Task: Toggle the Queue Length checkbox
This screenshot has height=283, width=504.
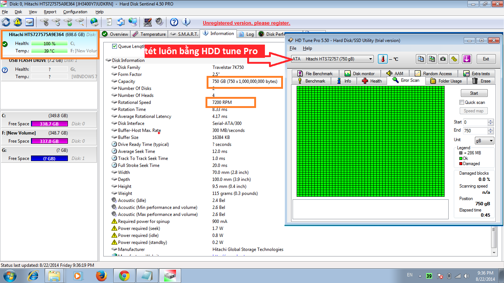Action: tap(114, 46)
